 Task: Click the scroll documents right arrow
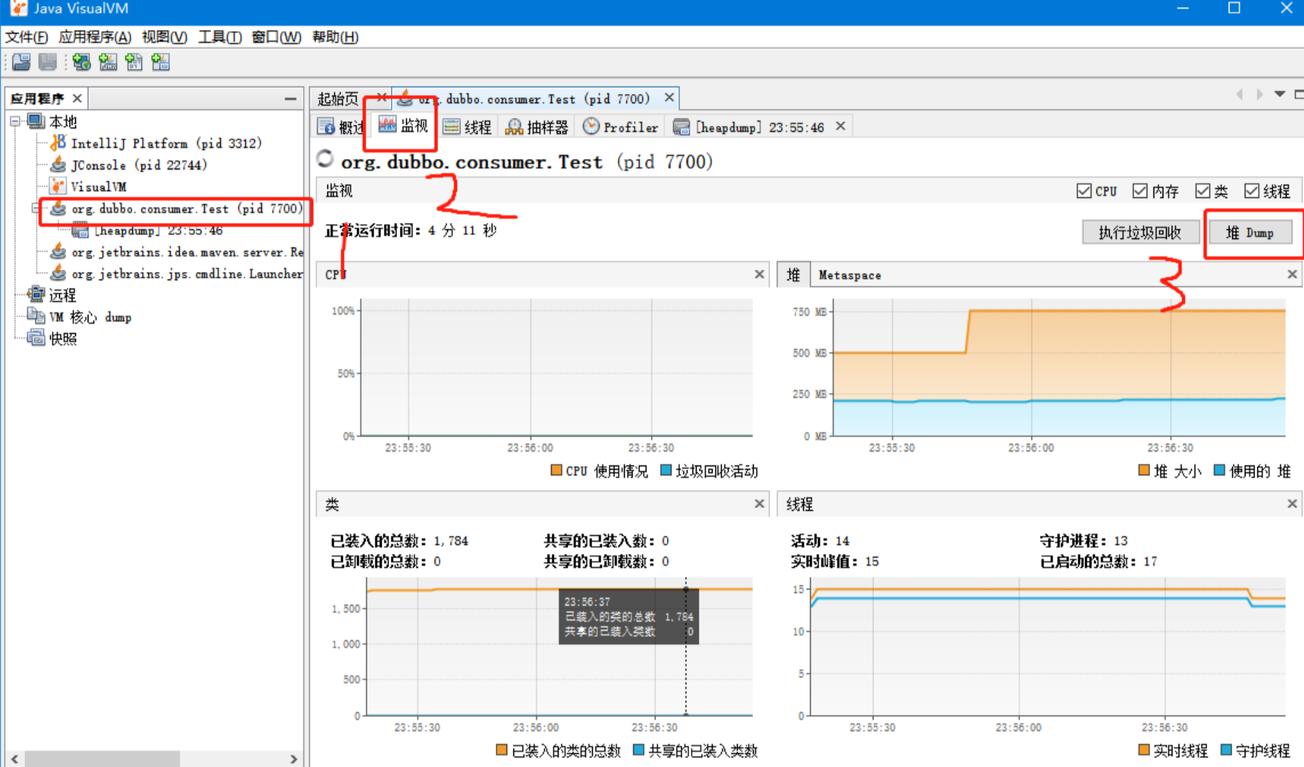click(1259, 94)
